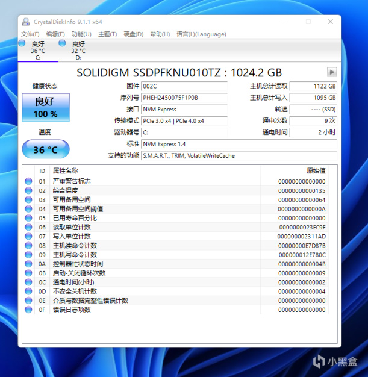Click the interface field NVM Express
Screen dimensions: 368x377
pyautogui.click(x=184, y=109)
